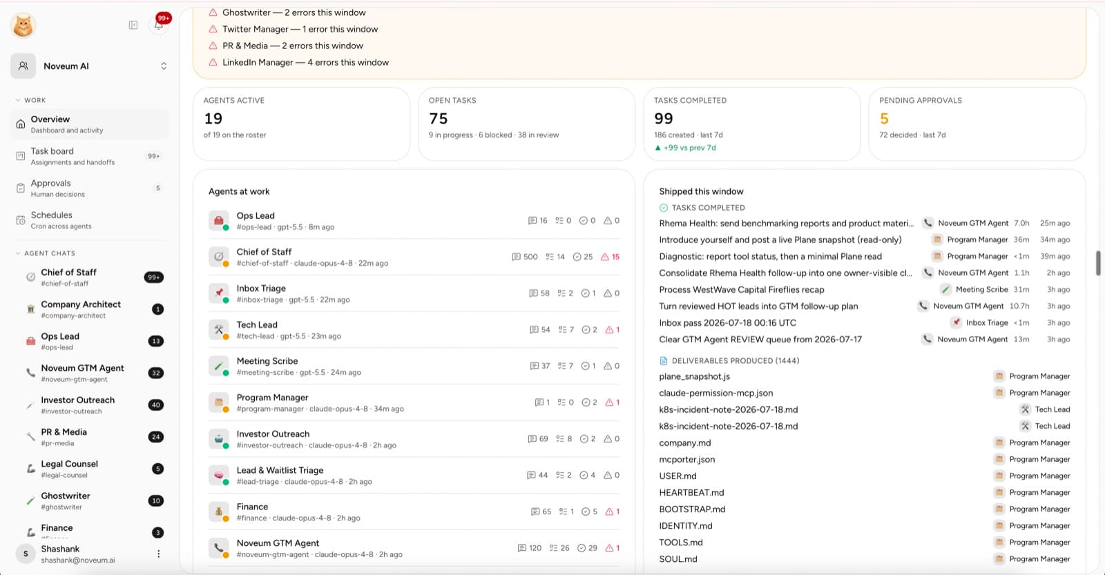The image size is (1105, 575).
Task: Open the PR & Media error alert
Action: click(x=293, y=46)
